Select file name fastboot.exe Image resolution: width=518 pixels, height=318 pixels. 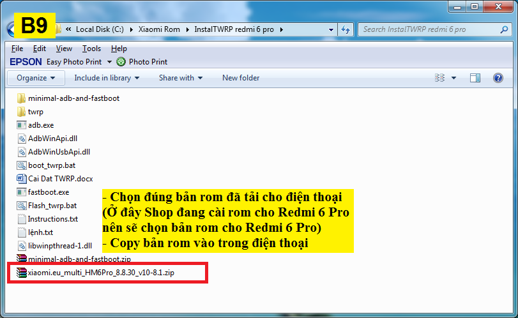(x=49, y=192)
